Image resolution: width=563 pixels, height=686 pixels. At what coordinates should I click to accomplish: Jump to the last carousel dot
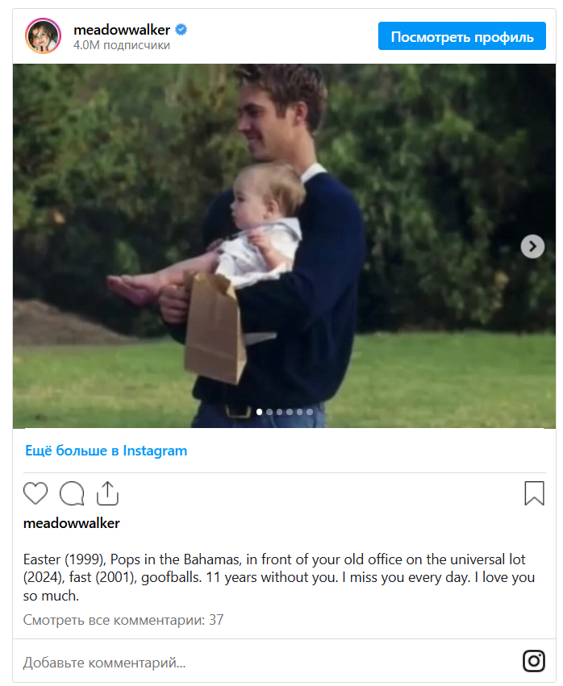click(x=310, y=412)
